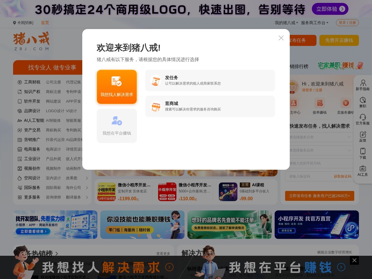Click 免费开店赚钱 button
The width and height of the screenshot is (372, 279).
tap(339, 40)
